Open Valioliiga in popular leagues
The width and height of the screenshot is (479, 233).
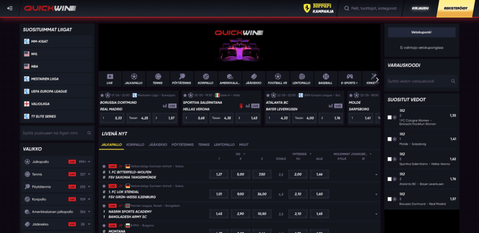coord(58,104)
